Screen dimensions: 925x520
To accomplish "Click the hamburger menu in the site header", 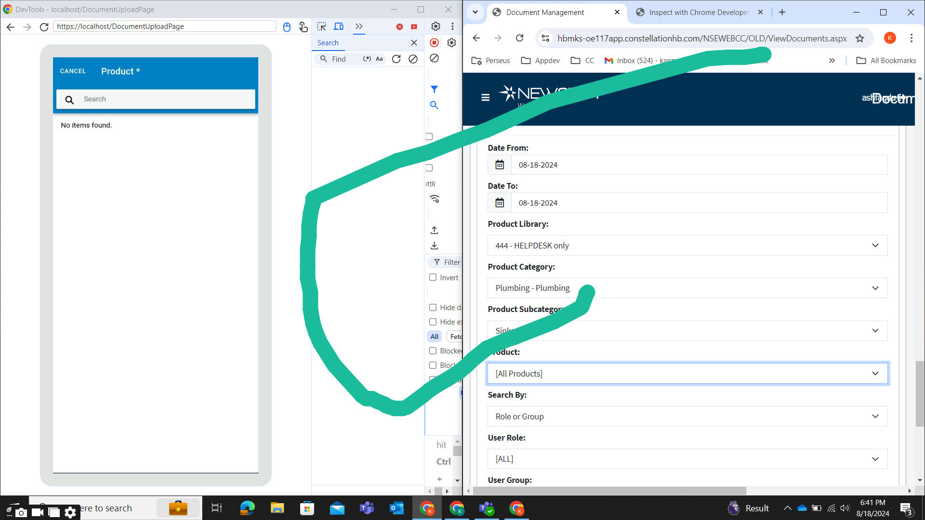I will click(485, 97).
